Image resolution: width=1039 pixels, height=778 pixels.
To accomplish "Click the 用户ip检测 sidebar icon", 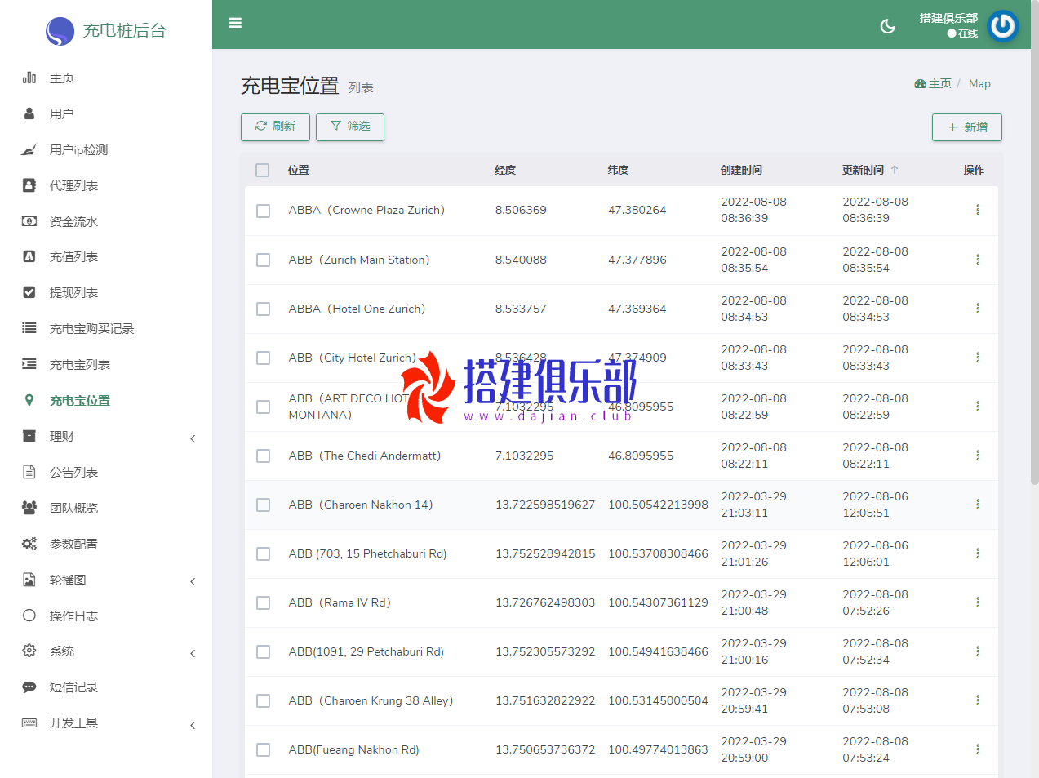I will pos(29,149).
